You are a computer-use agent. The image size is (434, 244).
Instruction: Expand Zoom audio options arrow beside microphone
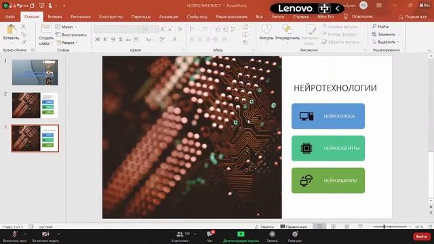pyautogui.click(x=25, y=234)
